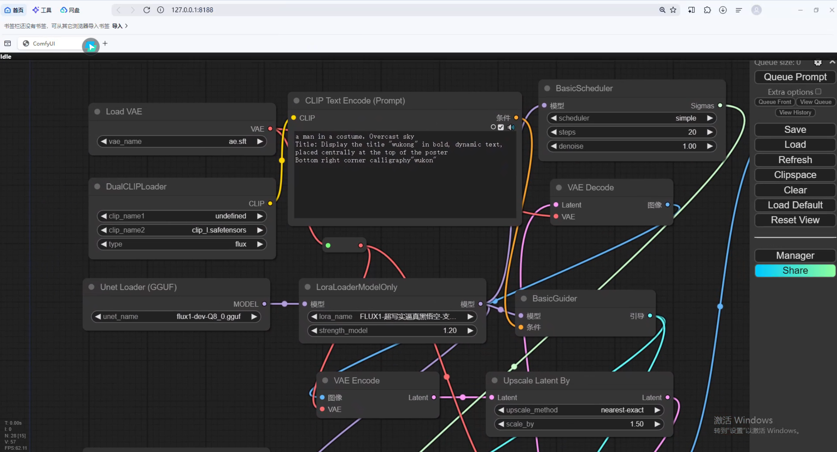Enable the Extra options checkbox
The image size is (837, 452).
coord(818,92)
